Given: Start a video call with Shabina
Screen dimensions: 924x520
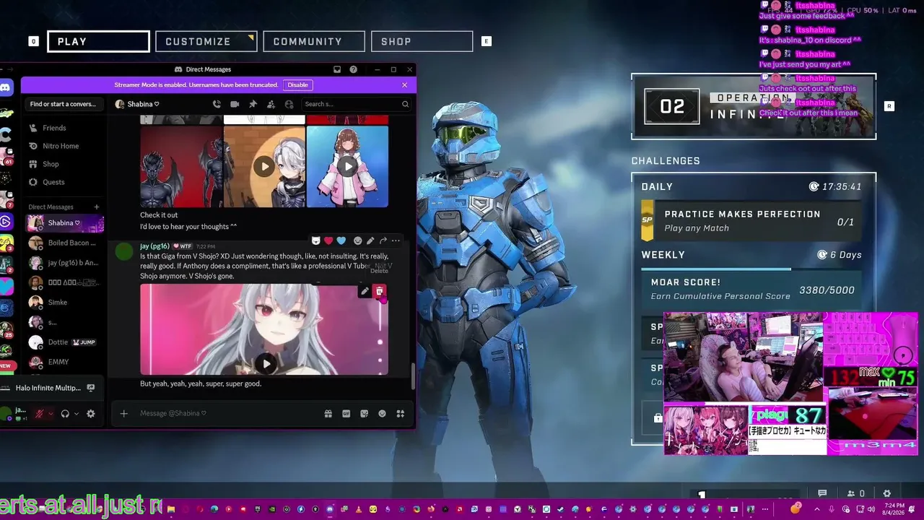Looking at the screenshot, I should click(235, 104).
